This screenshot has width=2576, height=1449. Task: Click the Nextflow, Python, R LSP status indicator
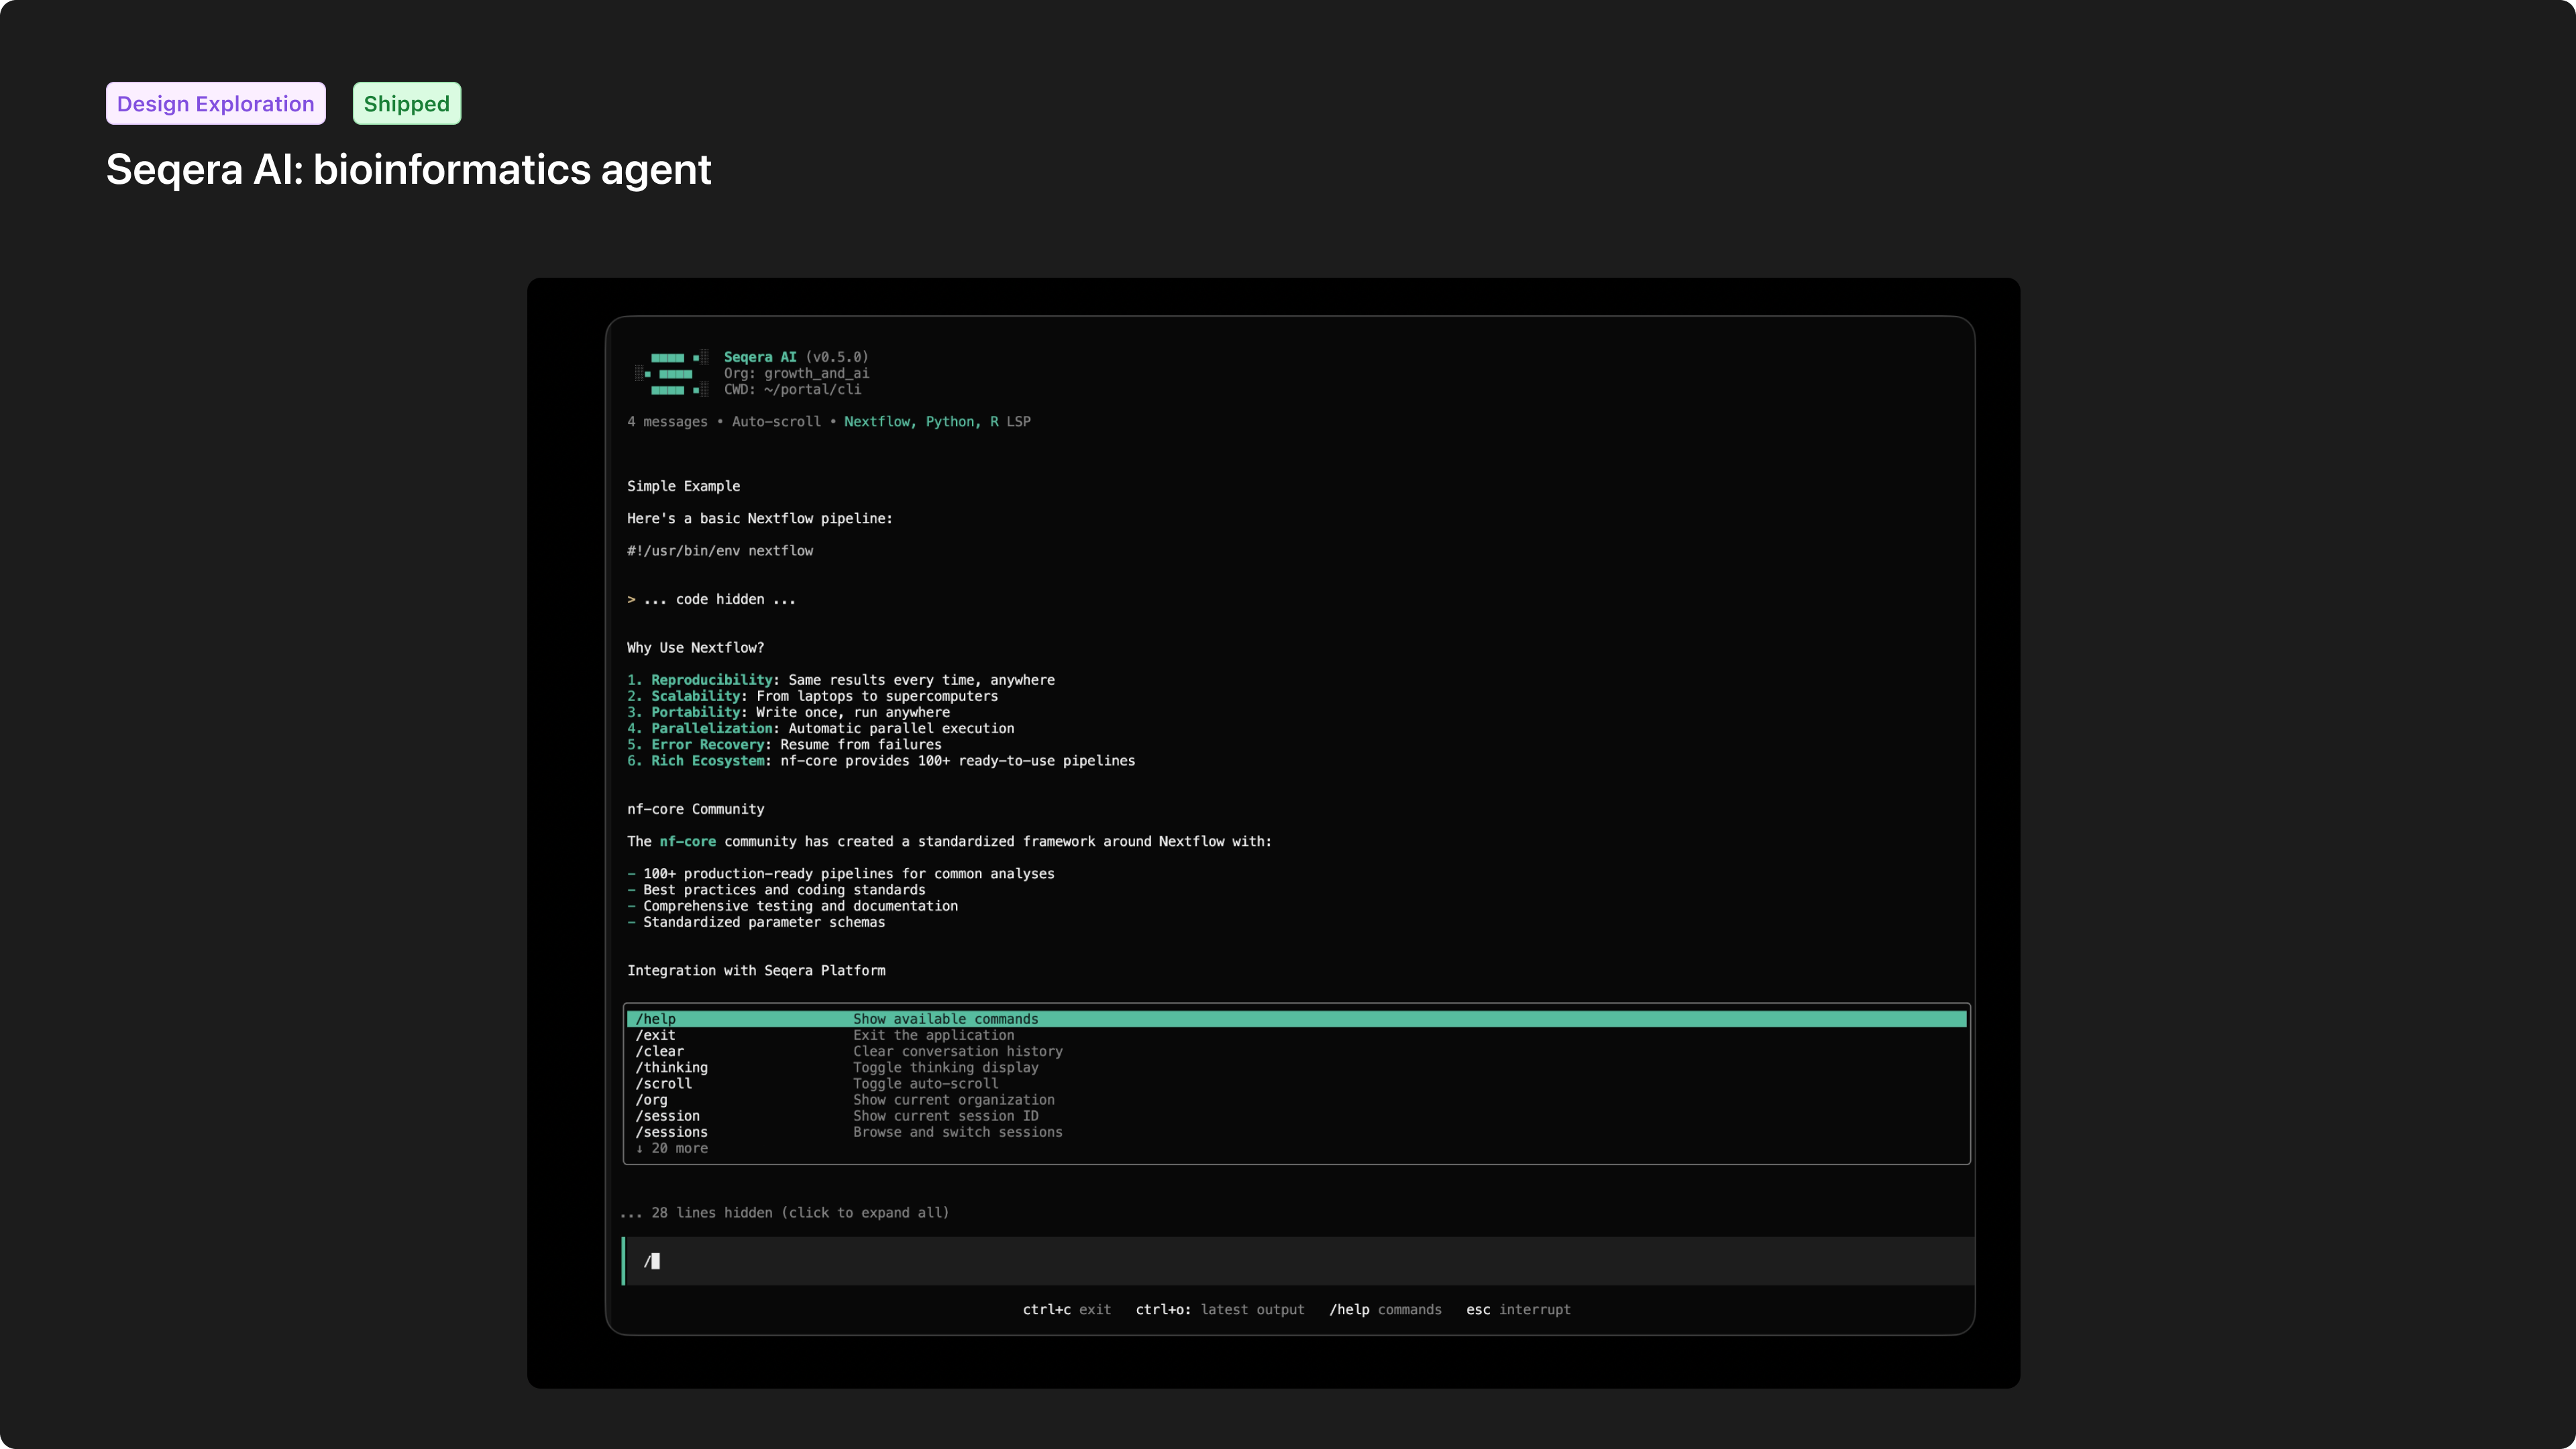[937, 421]
